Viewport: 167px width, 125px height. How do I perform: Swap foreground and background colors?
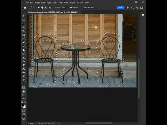(25, 102)
